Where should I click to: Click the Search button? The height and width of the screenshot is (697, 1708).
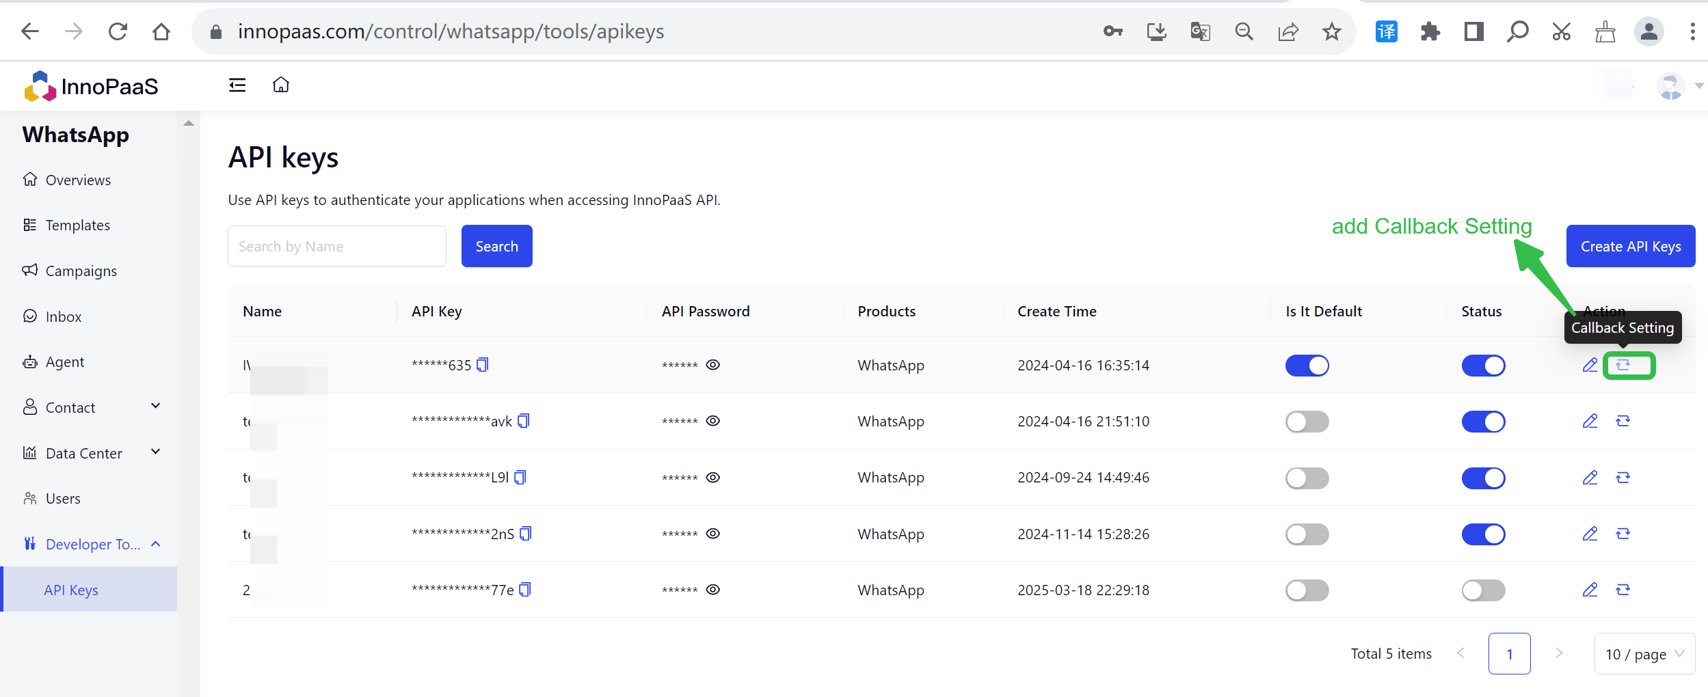coord(497,246)
